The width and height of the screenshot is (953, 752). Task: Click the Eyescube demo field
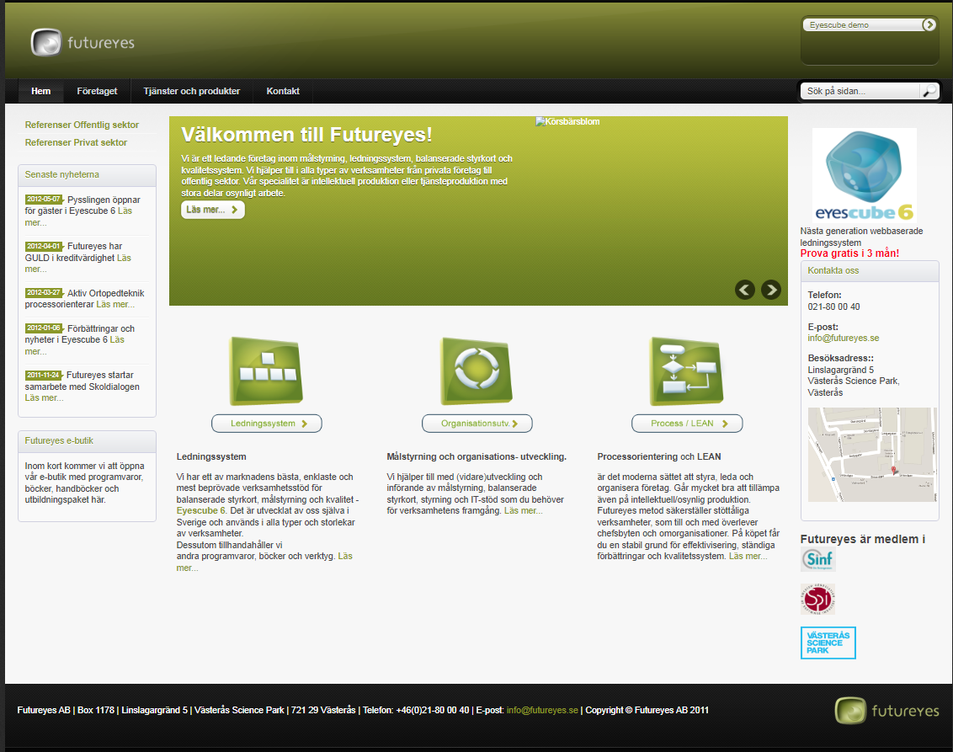pyautogui.click(x=863, y=25)
